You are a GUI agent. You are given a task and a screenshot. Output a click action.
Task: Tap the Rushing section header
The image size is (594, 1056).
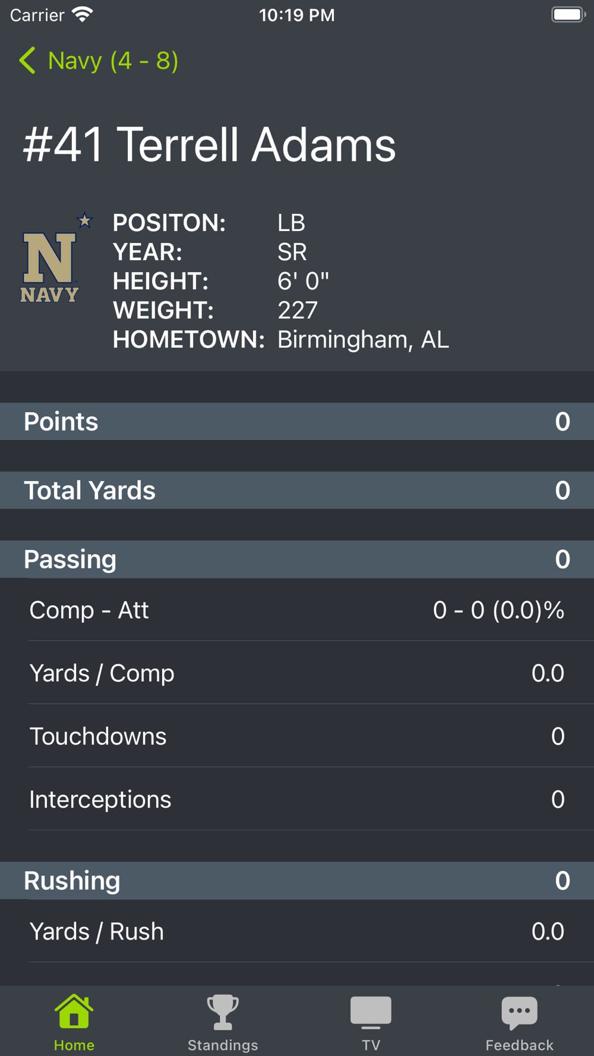coord(297,881)
